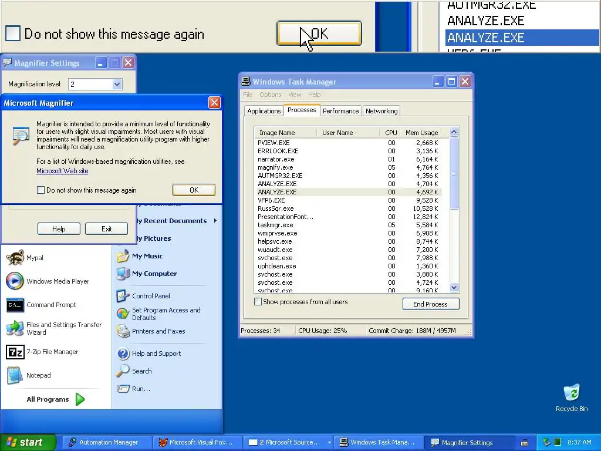Click the taskbar clock showing 8:37 AM
Image resolution: width=601 pixels, height=451 pixels.
coord(579,442)
